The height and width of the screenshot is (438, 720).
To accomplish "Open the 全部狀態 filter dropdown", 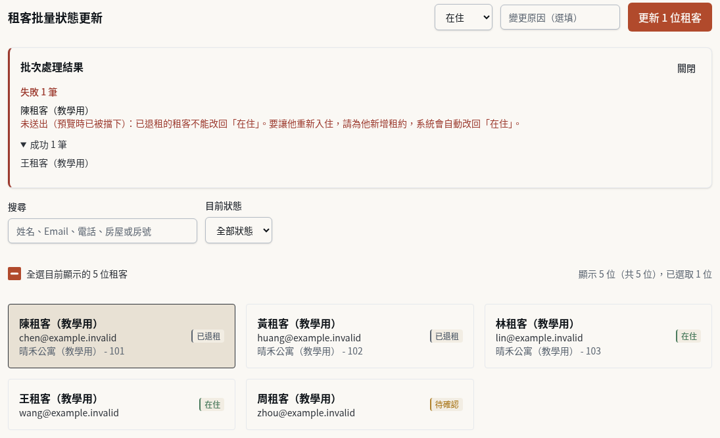I will click(238, 230).
